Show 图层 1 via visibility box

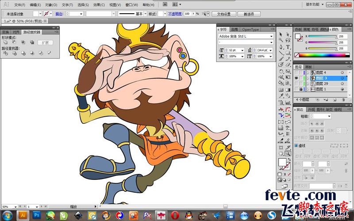pos(296,89)
